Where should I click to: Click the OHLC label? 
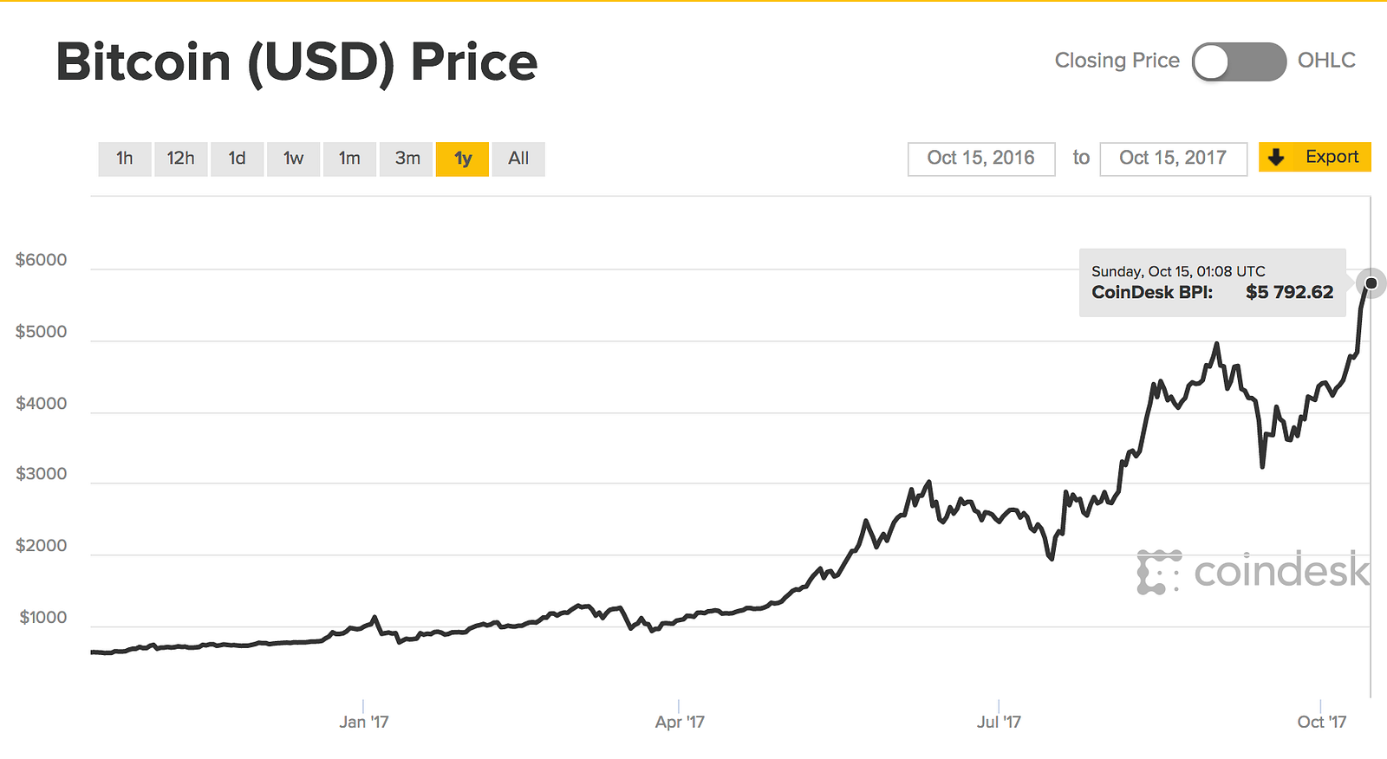[x=1326, y=61]
